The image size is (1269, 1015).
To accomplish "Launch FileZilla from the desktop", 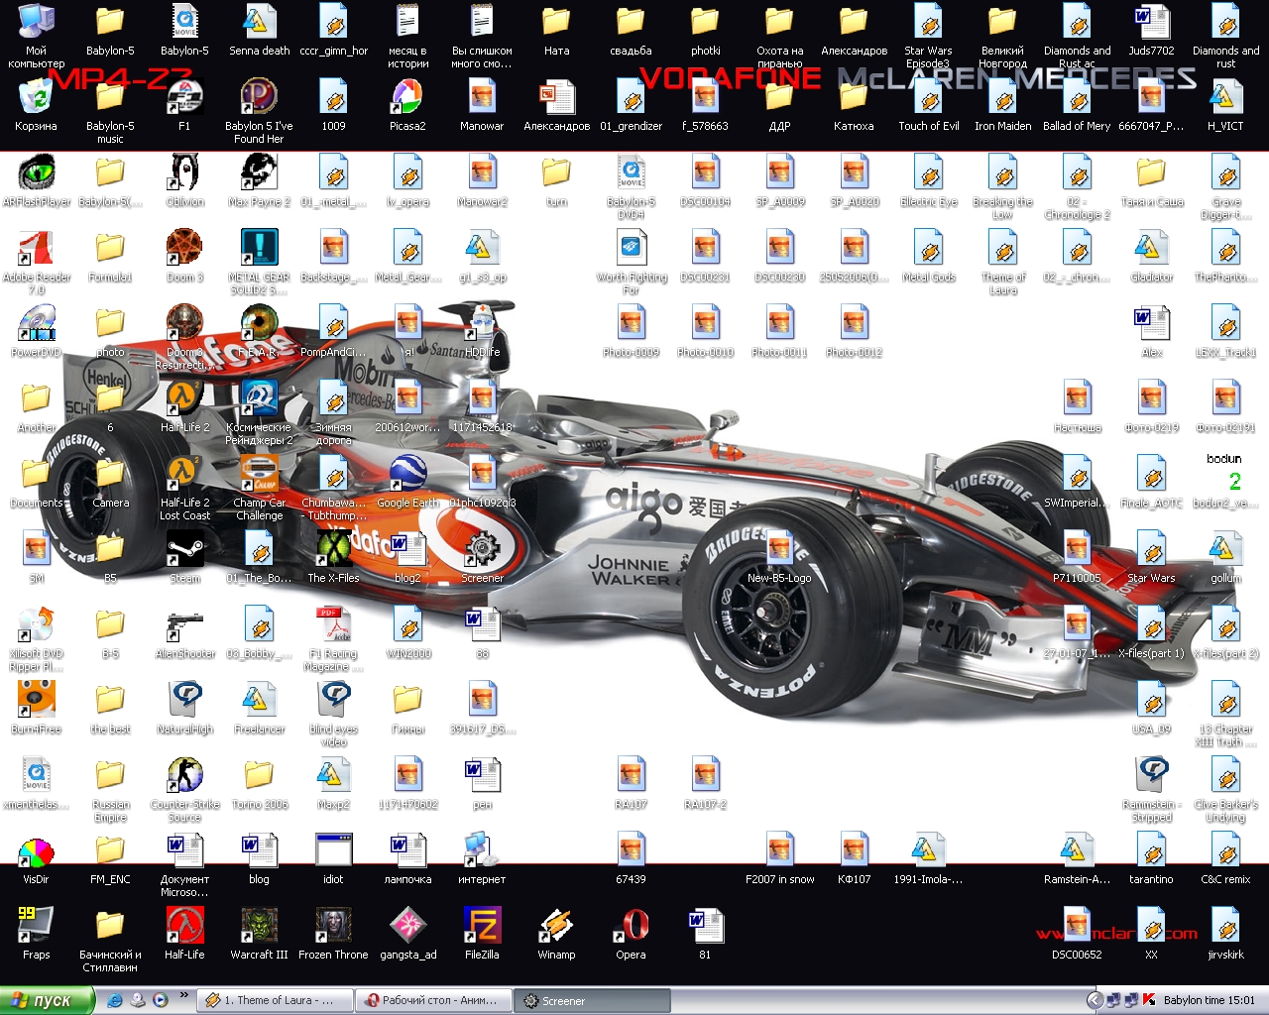I will [482, 934].
